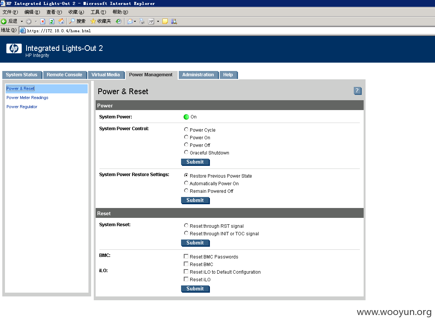This screenshot has height=323, width=435.
Task: Expand the Edit with Word dropdown arrow
Action: [x=158, y=21]
